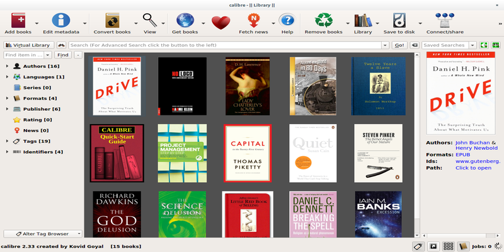Select News [0] in tag browser

[x=36, y=130]
